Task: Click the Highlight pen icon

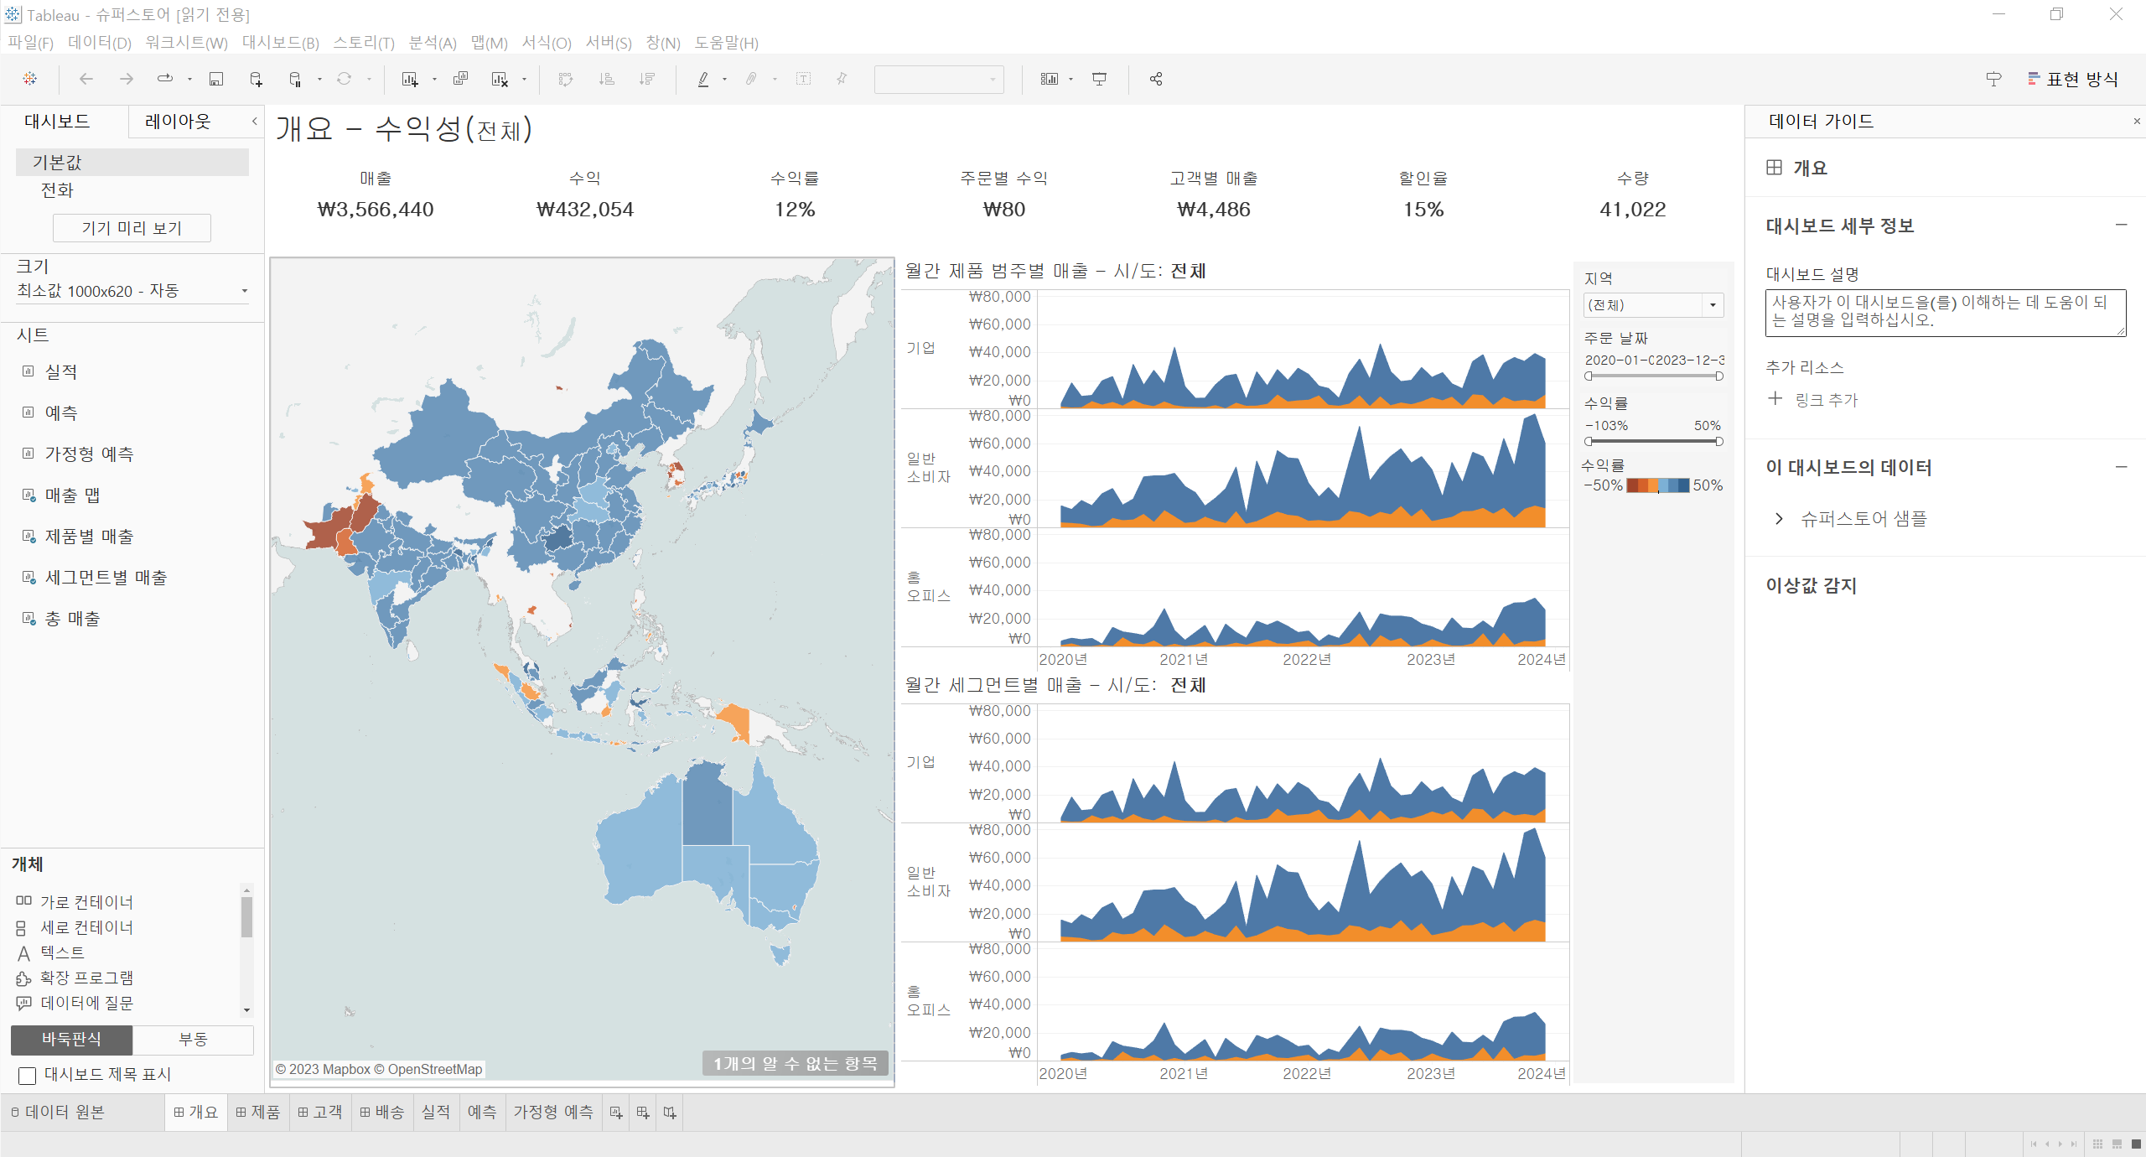Action: click(703, 79)
